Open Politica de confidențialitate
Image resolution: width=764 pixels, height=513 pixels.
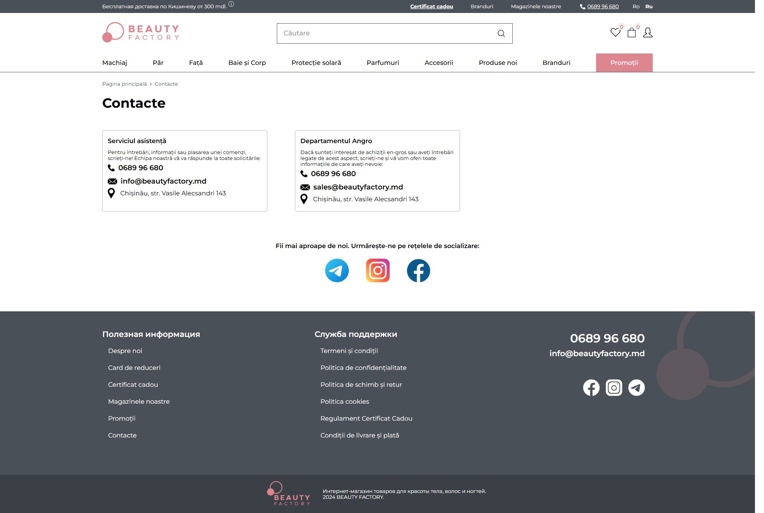pos(363,368)
